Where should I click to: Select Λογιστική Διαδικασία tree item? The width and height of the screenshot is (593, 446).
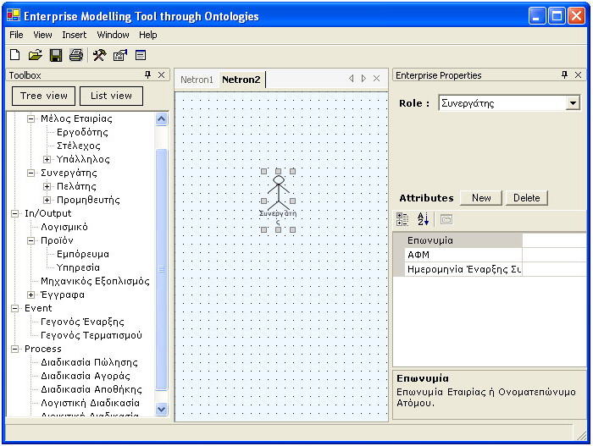90,404
